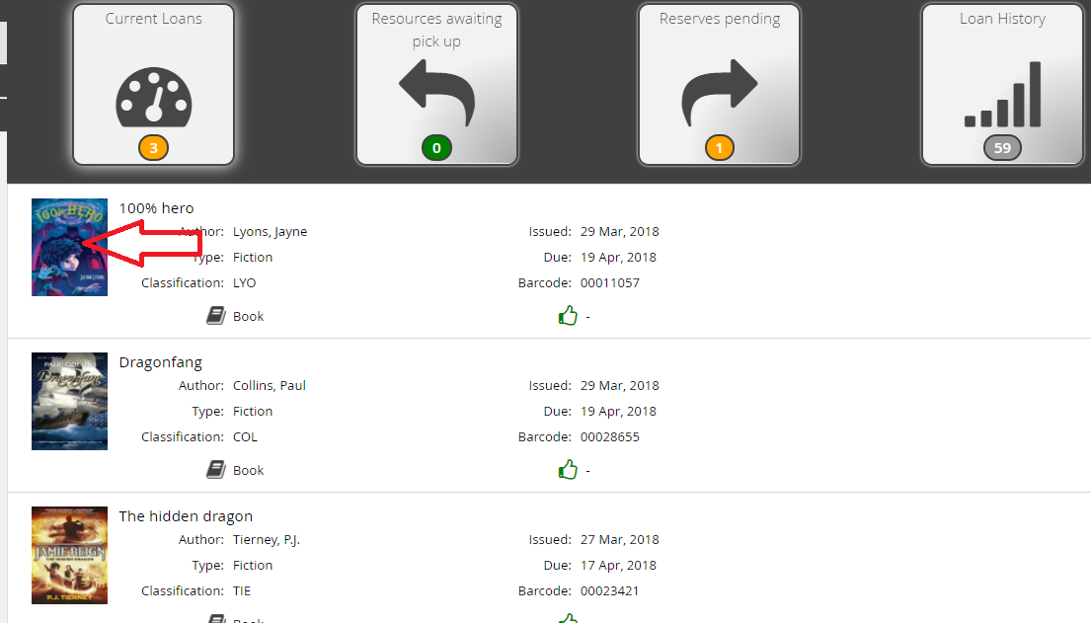This screenshot has height=623, width=1091.
Task: Click the green 0 pick-up badge
Action: (436, 149)
